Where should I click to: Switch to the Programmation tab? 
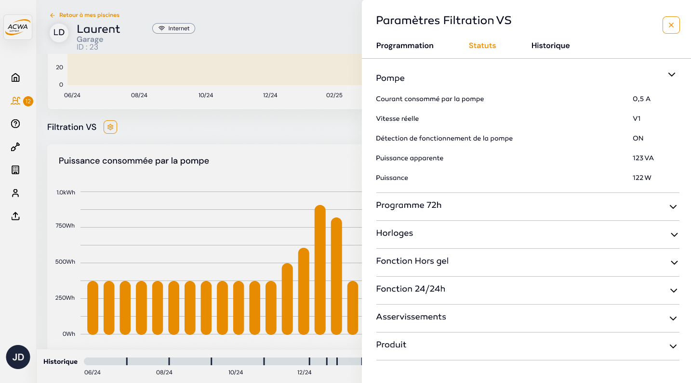pos(405,46)
